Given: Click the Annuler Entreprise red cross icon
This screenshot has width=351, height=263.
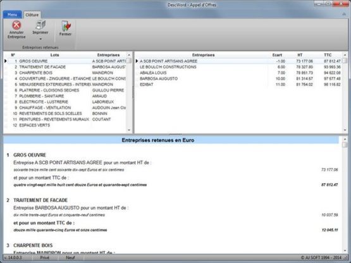Looking at the screenshot, I should pyautogui.click(x=16, y=25).
